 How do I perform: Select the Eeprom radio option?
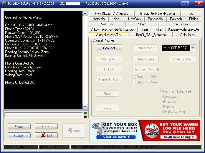(161, 107)
